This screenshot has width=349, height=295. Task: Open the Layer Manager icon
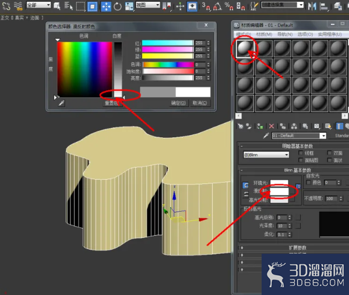pyautogui.click(x=338, y=6)
